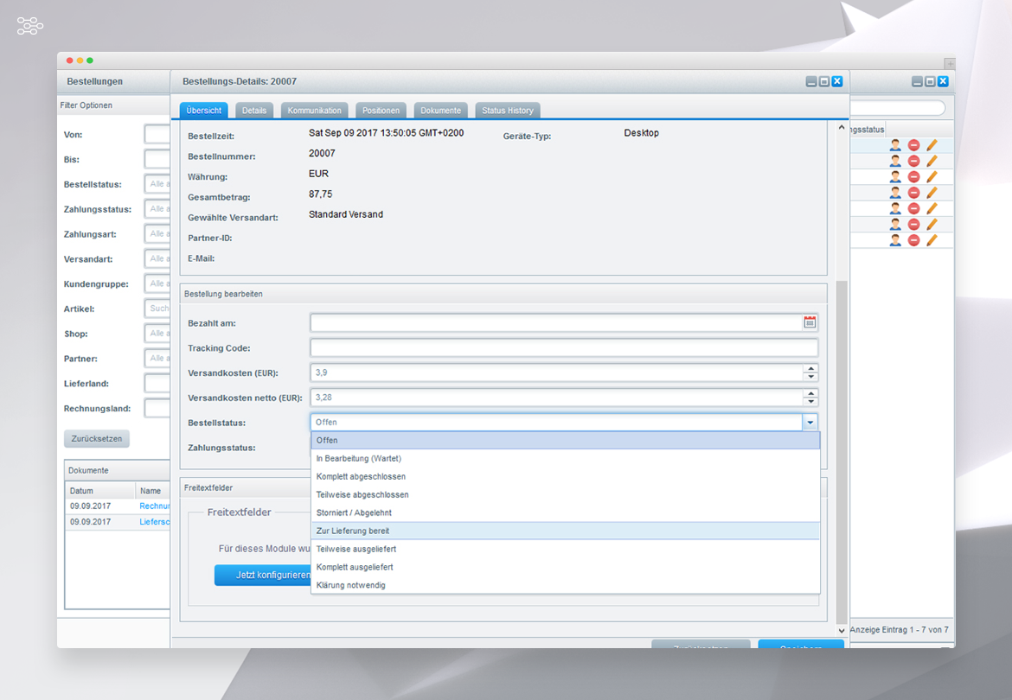The image size is (1012, 700).
Task: Click the customer icon in the third order row
Action: pyautogui.click(x=895, y=176)
